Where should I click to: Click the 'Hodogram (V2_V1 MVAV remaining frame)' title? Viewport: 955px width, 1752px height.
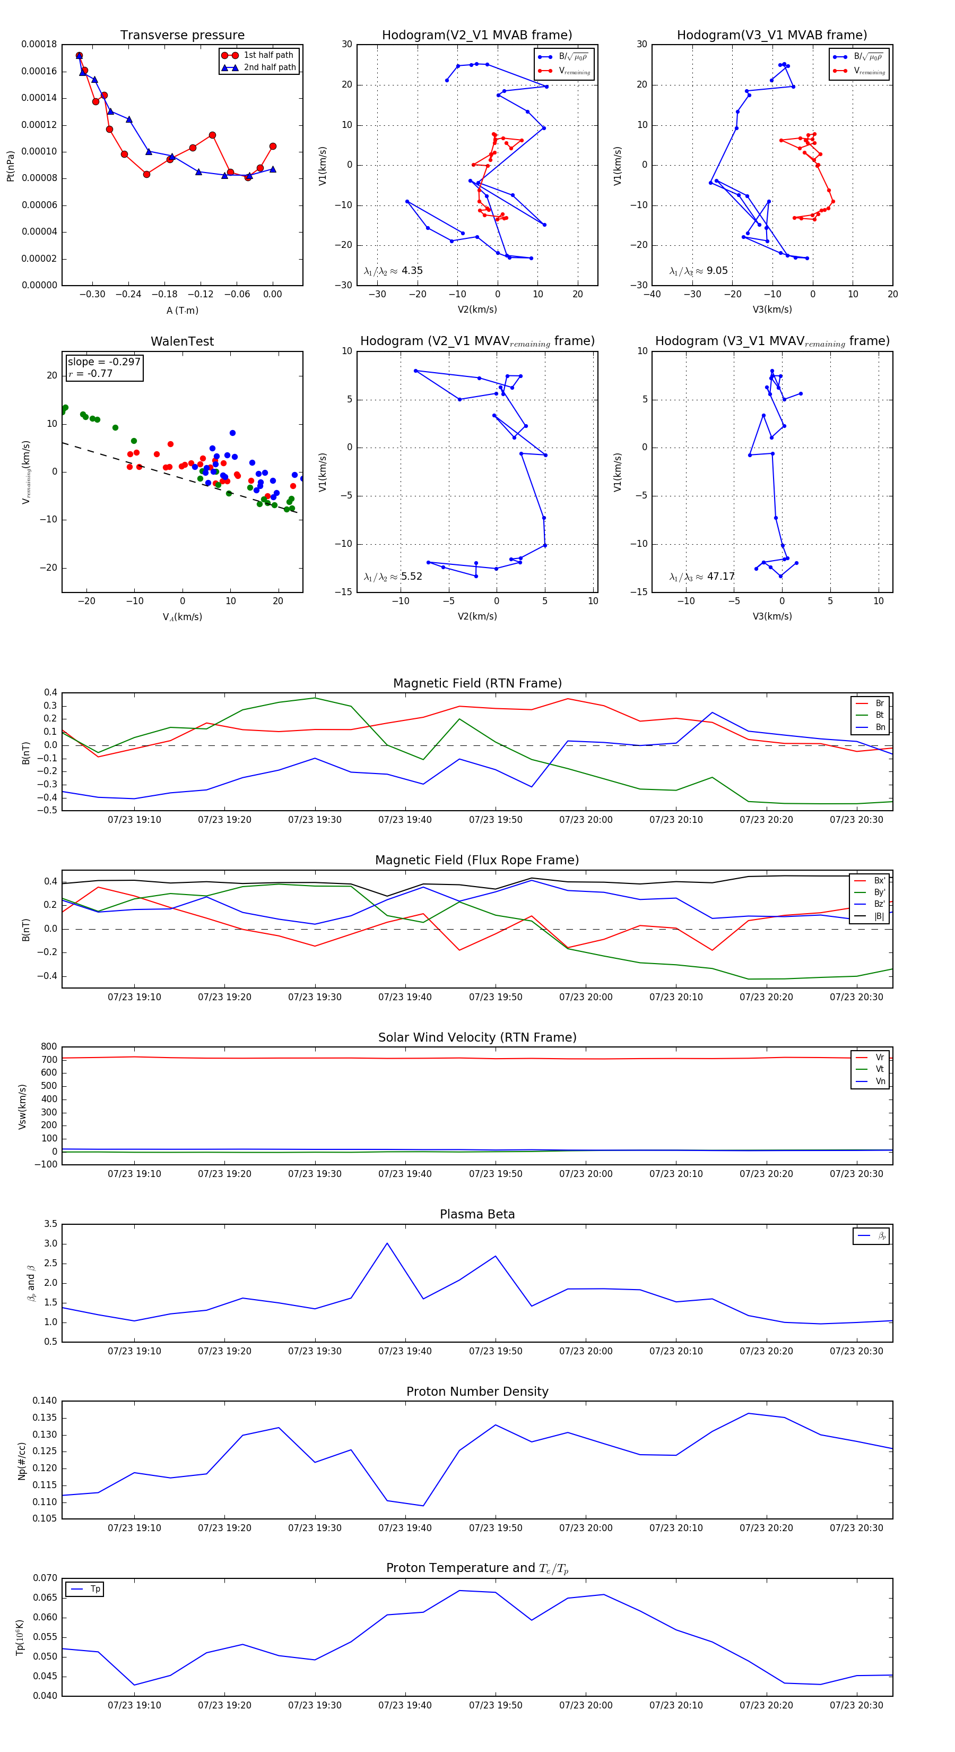477,341
